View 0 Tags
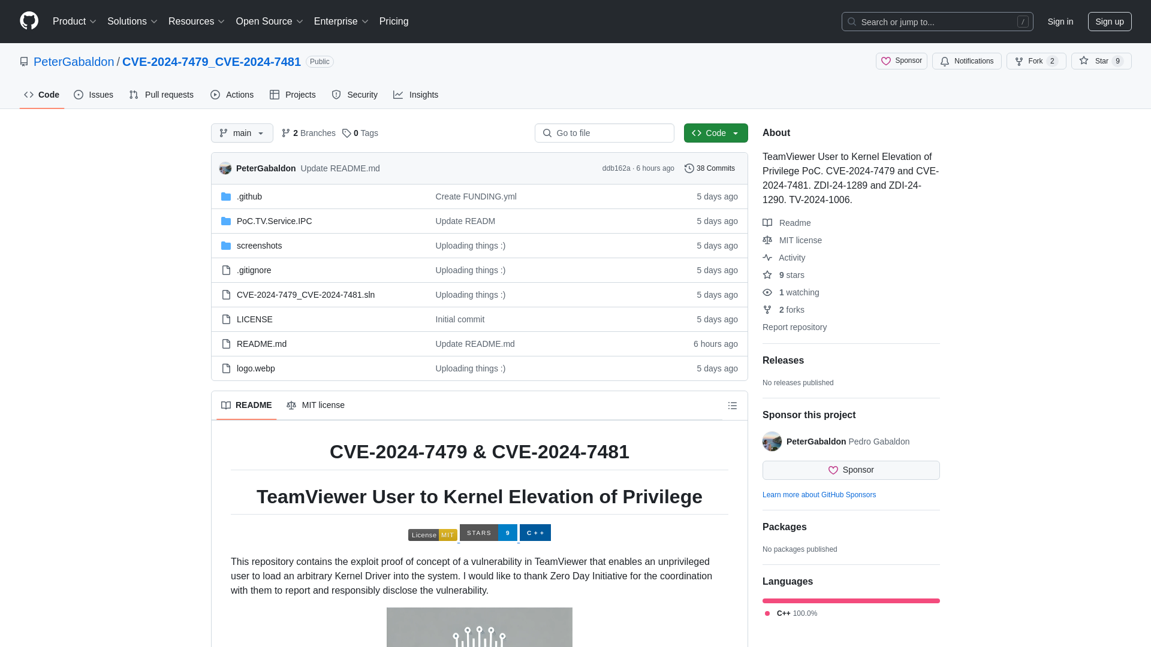Image resolution: width=1151 pixels, height=647 pixels. click(x=360, y=133)
